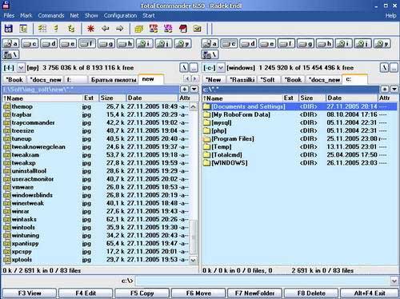Click the command line input field
The image size is (400, 299).
click(x=262, y=281)
